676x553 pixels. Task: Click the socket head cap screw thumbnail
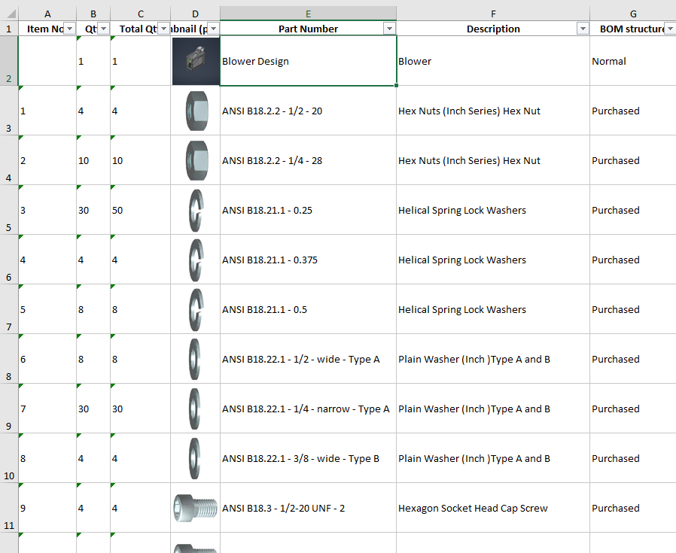coord(195,508)
